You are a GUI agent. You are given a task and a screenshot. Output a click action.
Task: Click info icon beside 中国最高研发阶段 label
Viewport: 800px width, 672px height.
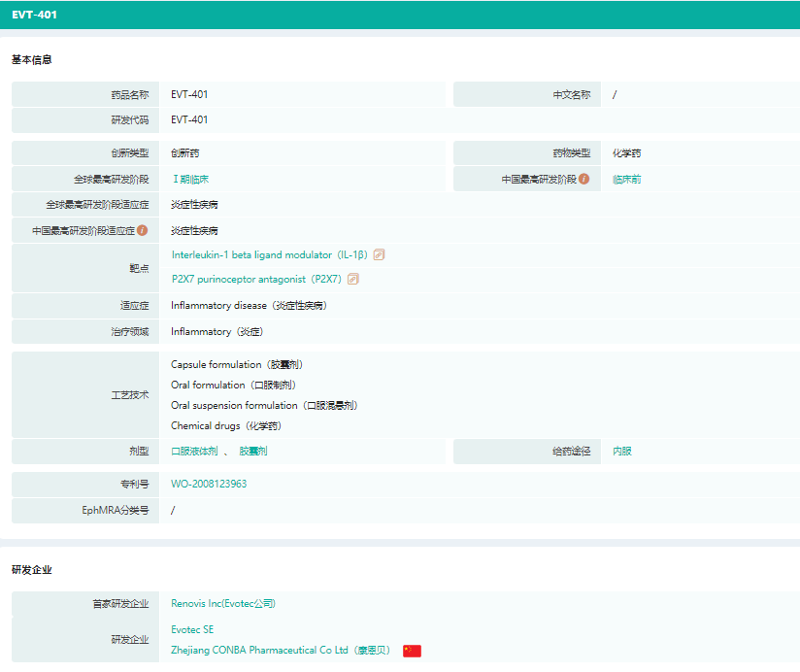click(x=584, y=180)
